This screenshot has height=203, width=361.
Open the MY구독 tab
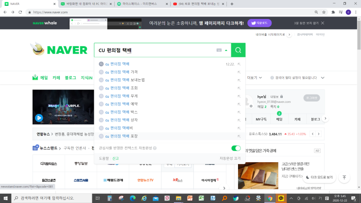261,119
